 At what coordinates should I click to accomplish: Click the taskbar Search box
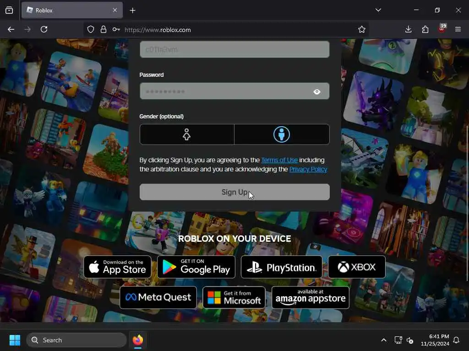pos(76,340)
